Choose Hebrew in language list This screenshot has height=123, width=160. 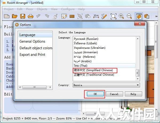click(x=85, y=57)
